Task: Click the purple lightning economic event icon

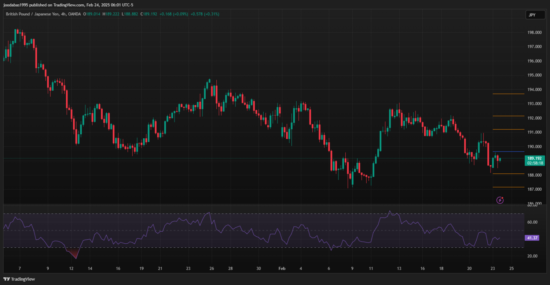Action: point(500,200)
